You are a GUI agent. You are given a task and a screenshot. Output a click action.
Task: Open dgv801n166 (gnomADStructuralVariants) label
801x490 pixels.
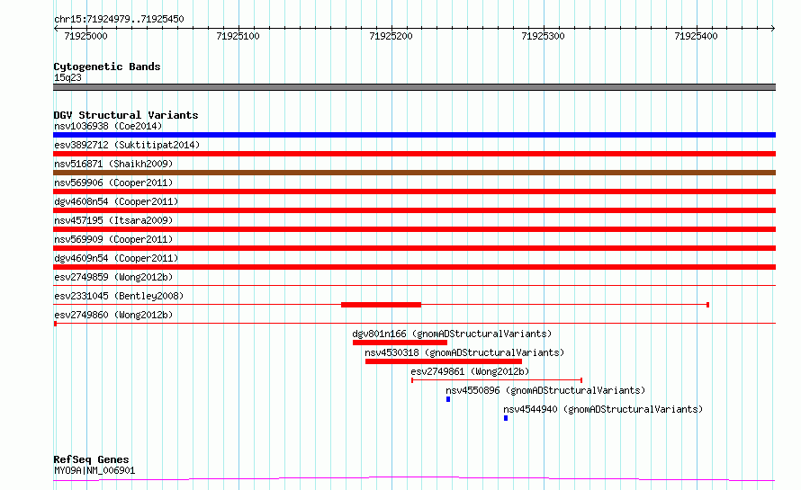[x=452, y=334]
